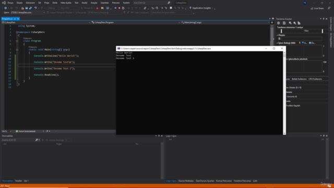
Task: Switch to the Özel Durum Ayarları tab
Action: click(205, 181)
